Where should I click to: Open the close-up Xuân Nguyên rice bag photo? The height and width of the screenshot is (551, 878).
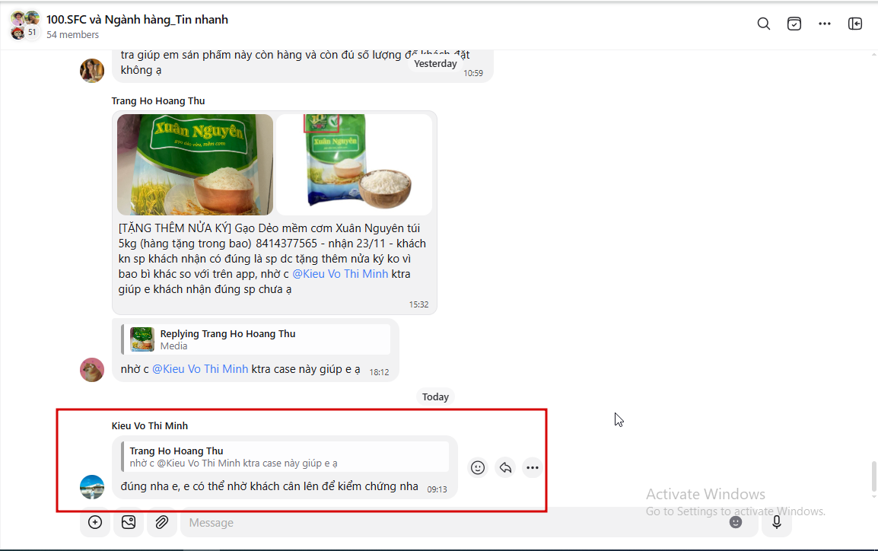pyautogui.click(x=195, y=164)
